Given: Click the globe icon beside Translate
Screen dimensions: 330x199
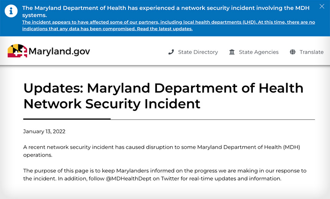Looking at the screenshot, I should pyautogui.click(x=292, y=52).
